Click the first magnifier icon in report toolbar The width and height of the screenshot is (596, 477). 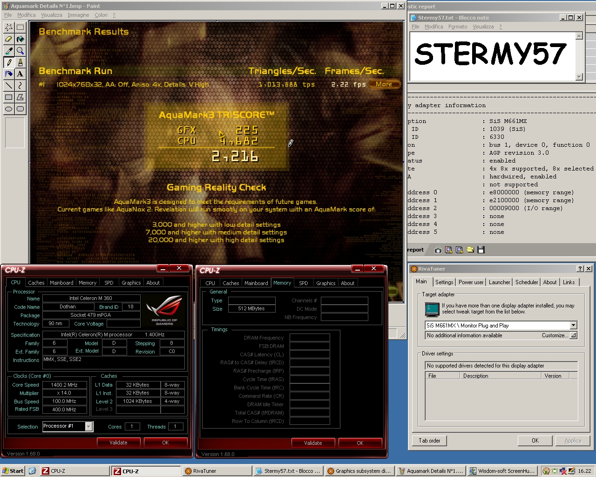pos(449,250)
